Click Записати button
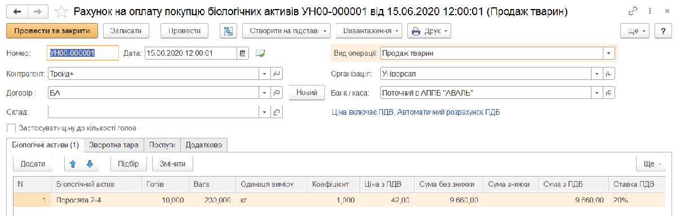Viewport: 676px width, 216px height. click(x=126, y=31)
